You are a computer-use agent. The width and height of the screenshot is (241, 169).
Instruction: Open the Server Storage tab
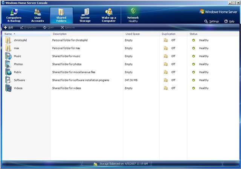click(x=85, y=15)
